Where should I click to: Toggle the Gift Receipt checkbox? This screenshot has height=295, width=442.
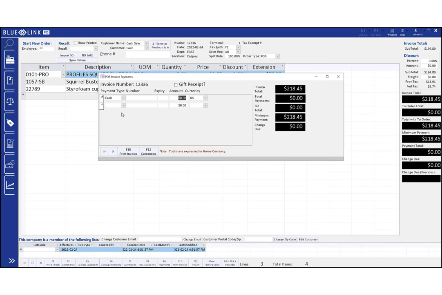pyautogui.click(x=176, y=85)
